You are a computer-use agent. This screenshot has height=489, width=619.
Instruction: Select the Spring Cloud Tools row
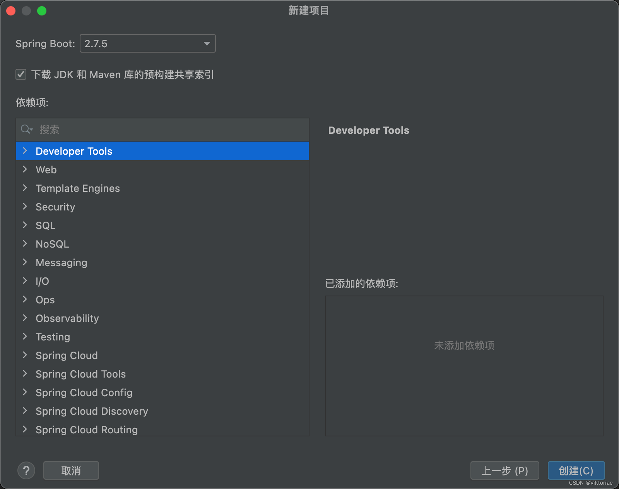(162, 374)
